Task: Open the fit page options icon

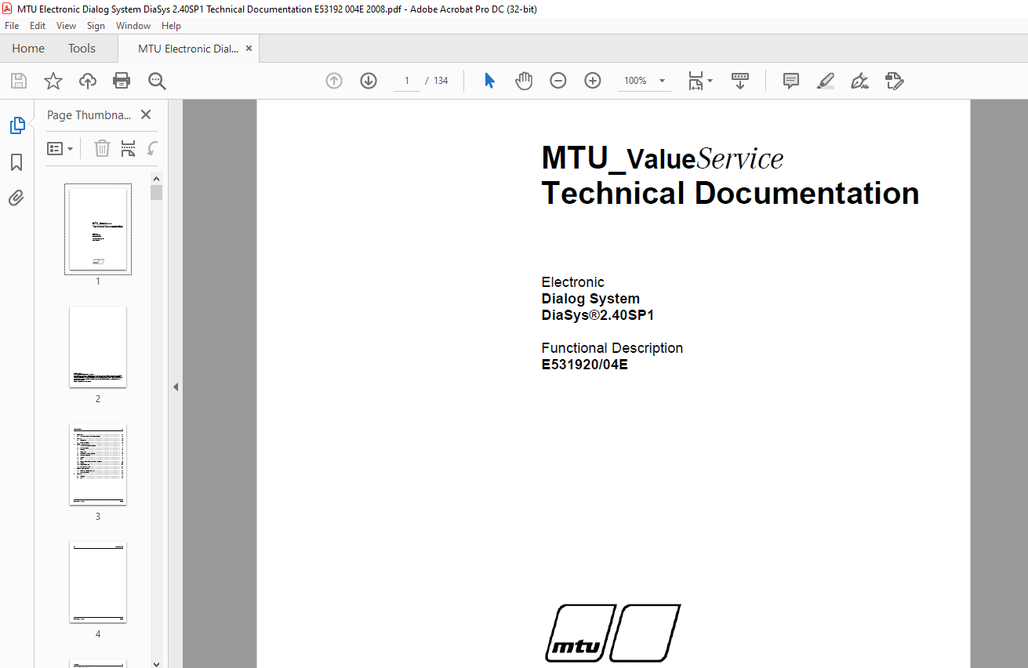Action: [699, 81]
